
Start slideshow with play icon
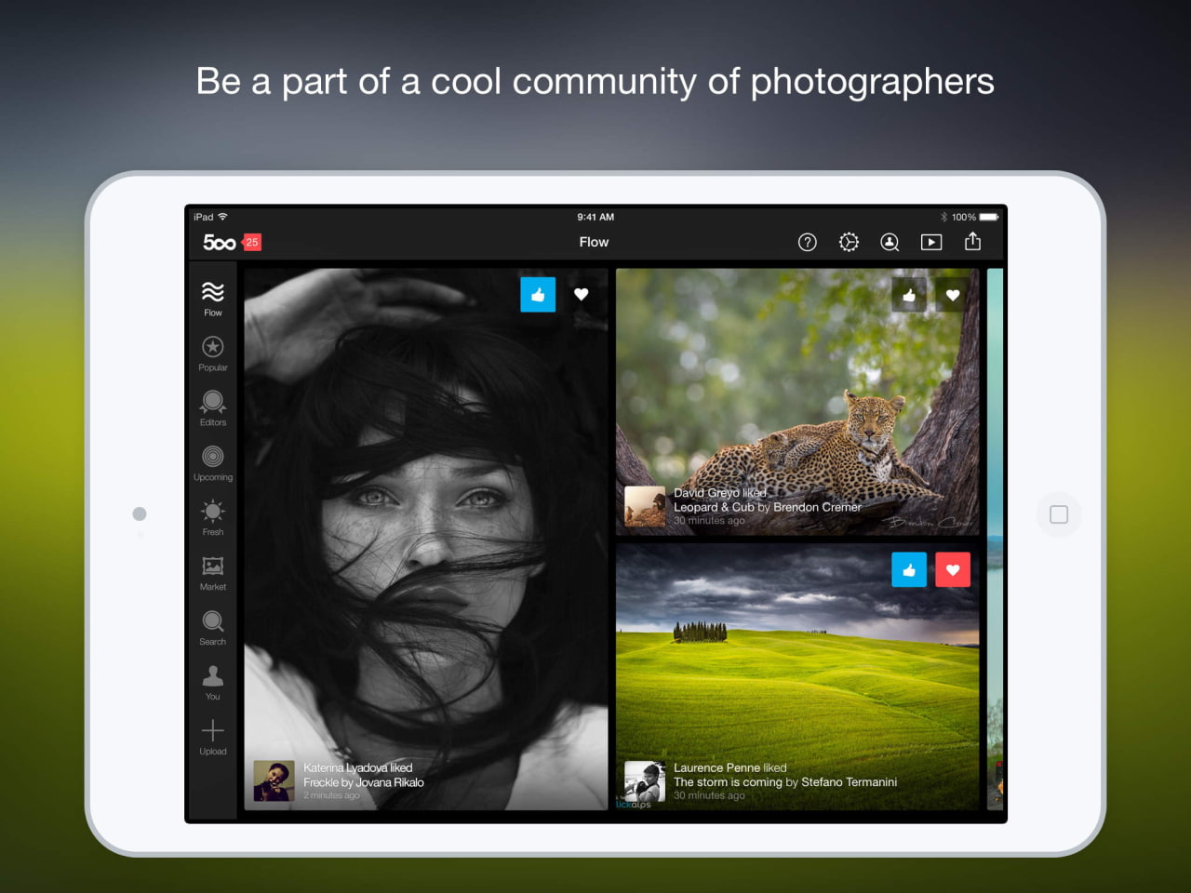930,242
